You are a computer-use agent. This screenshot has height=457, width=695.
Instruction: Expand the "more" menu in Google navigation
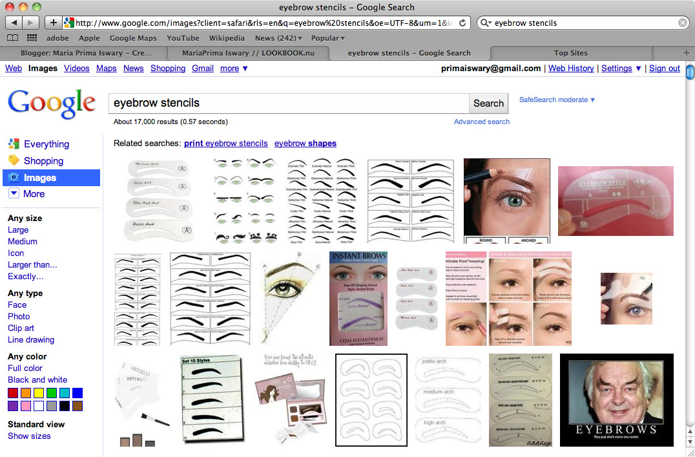[x=231, y=68]
